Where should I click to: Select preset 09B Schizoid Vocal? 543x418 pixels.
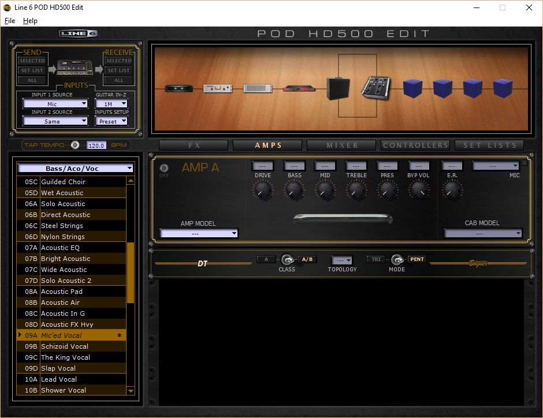(x=71, y=346)
